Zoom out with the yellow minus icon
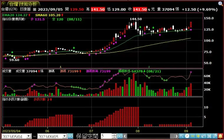Viewport: 224px width, 140px height. (x=193, y=136)
